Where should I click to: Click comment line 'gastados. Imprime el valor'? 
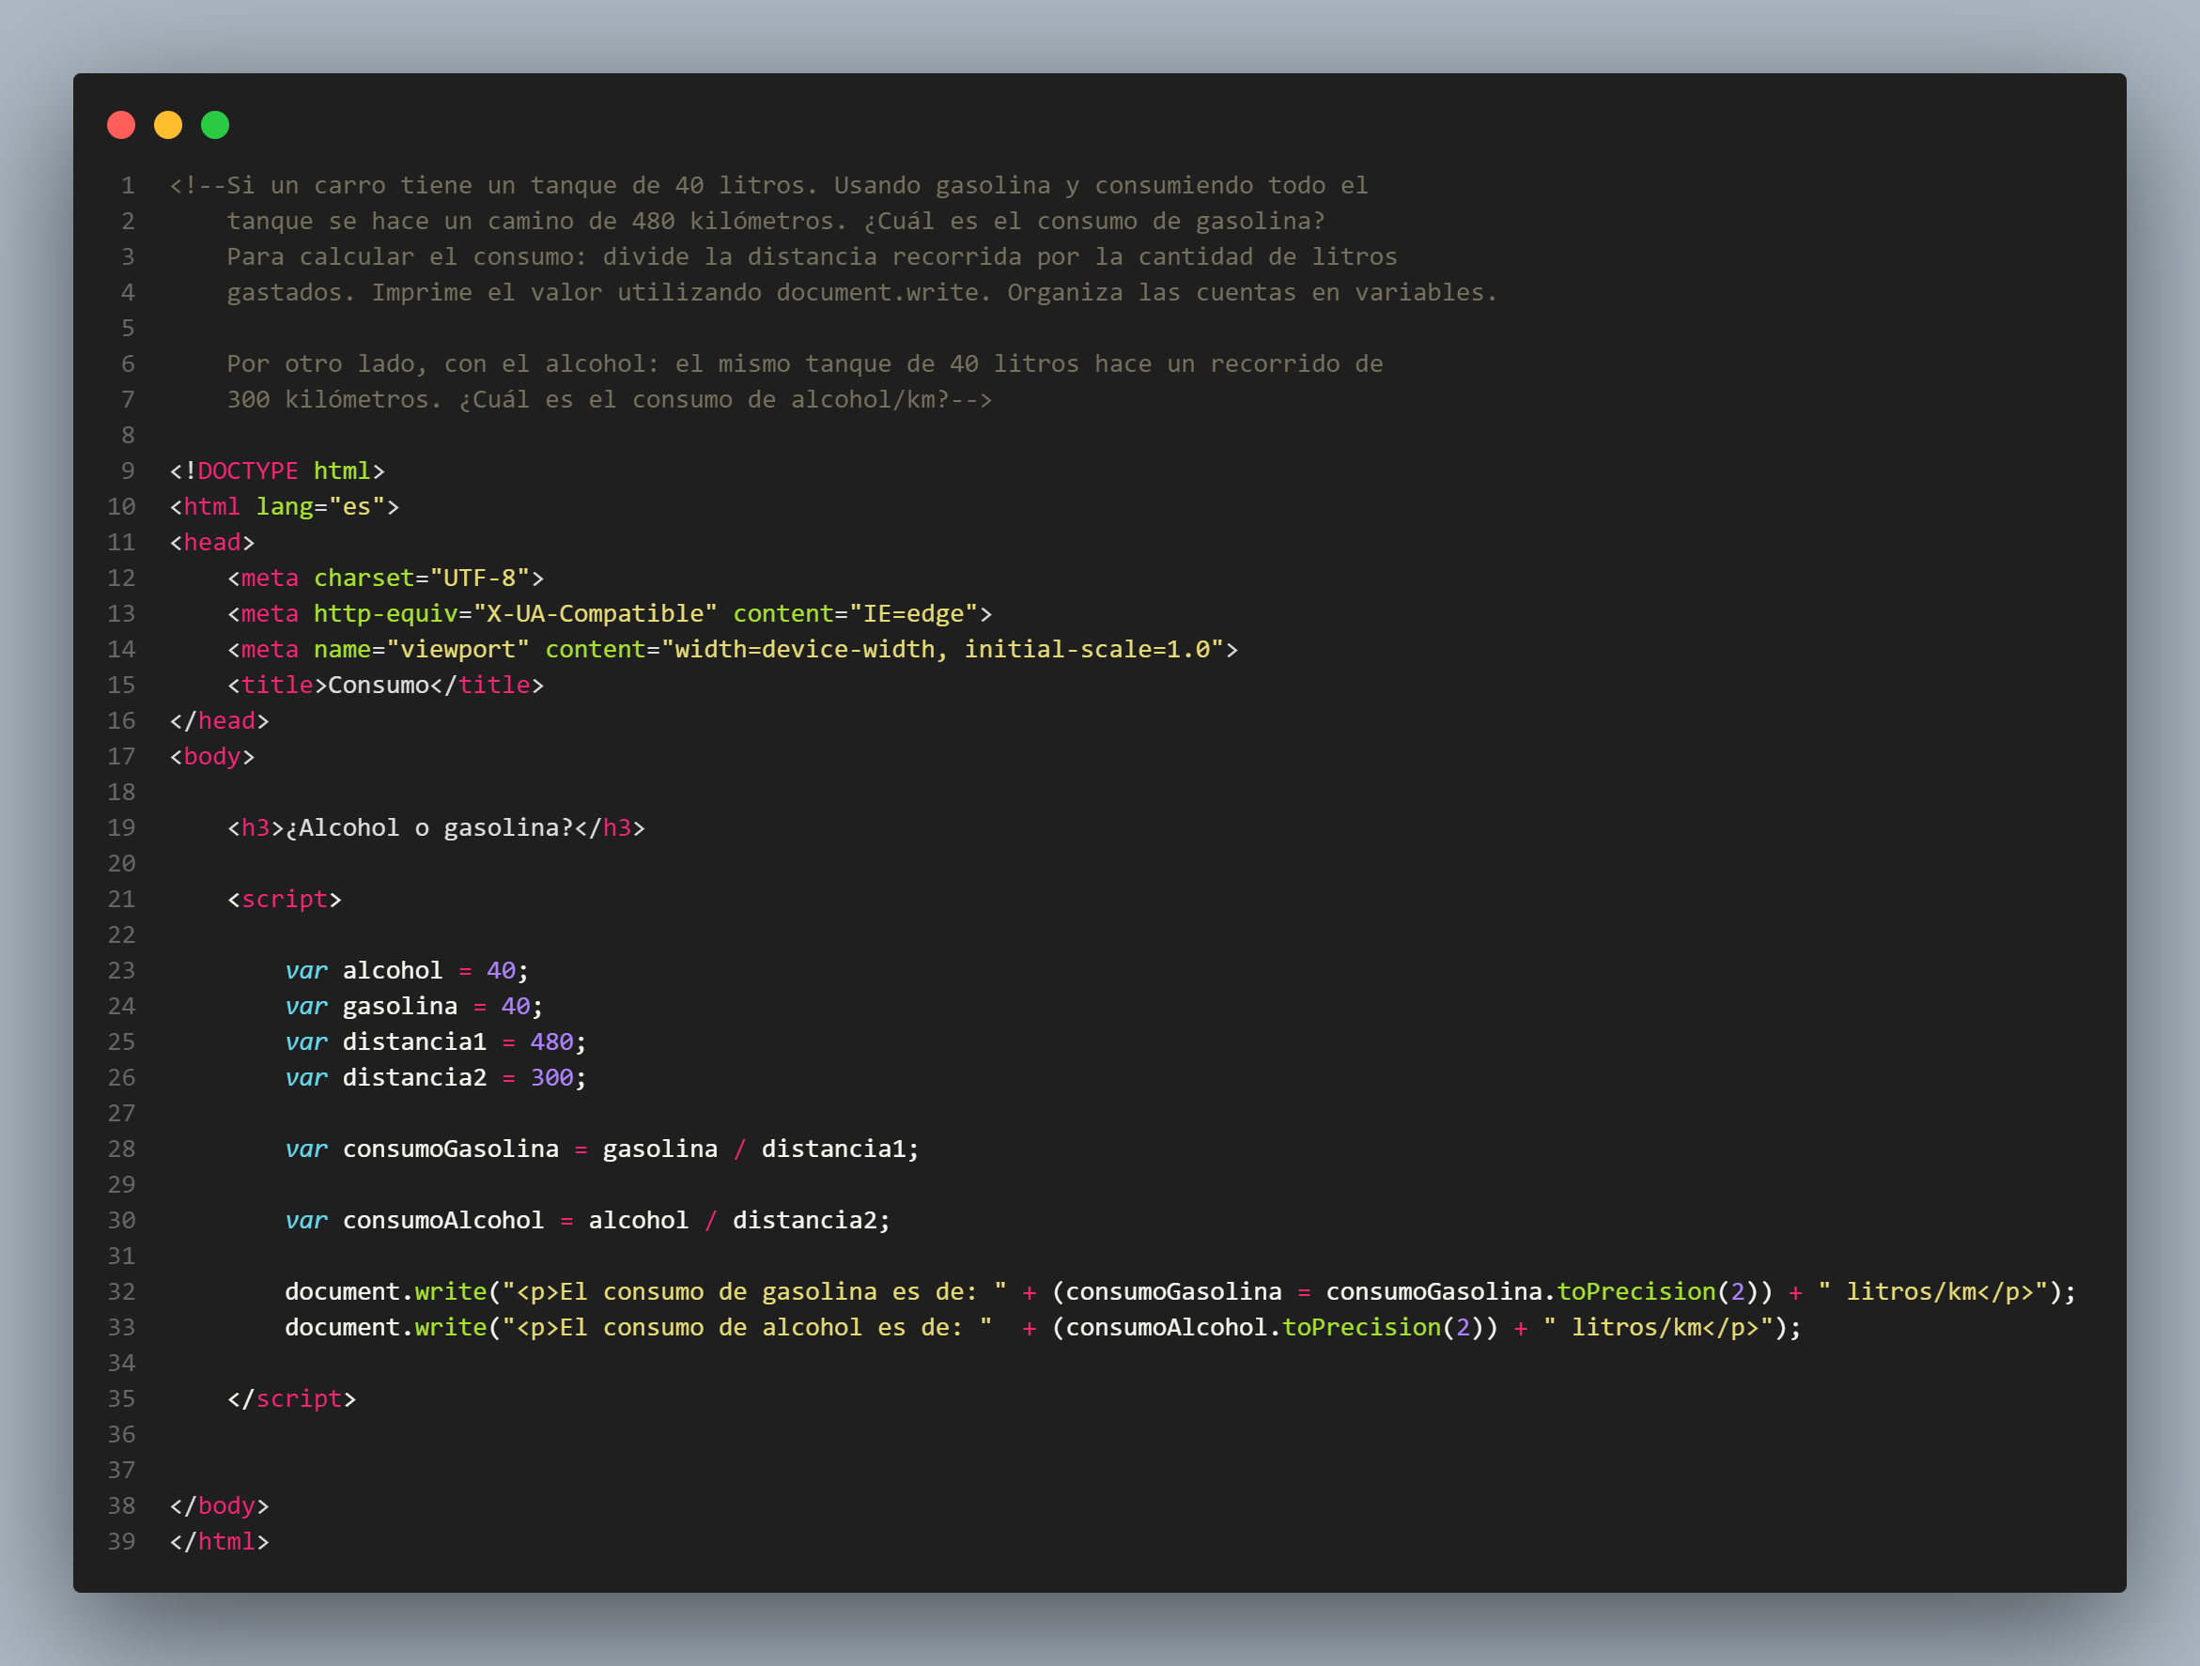862,293
